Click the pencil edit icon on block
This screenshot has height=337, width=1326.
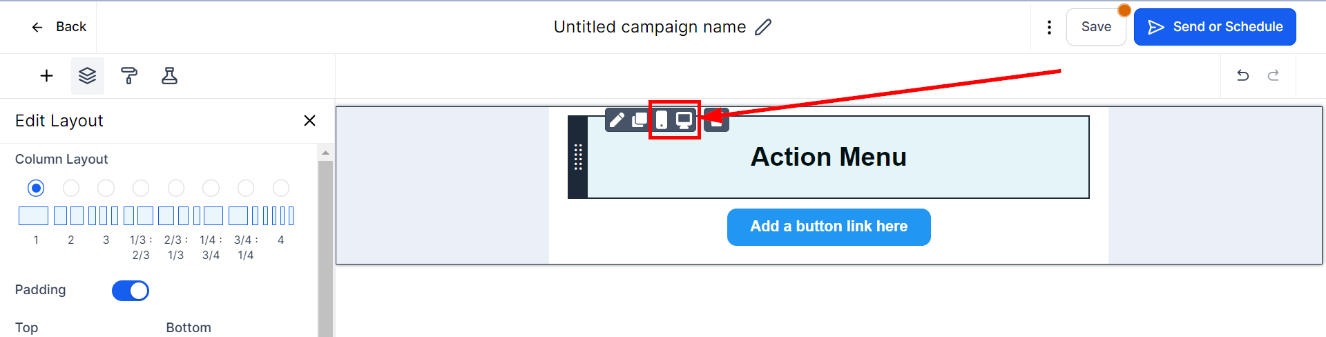[x=617, y=120]
